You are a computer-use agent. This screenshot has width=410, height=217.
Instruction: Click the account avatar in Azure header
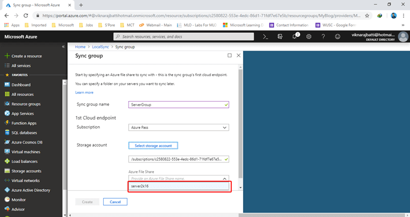pyautogui.click(x=403, y=37)
